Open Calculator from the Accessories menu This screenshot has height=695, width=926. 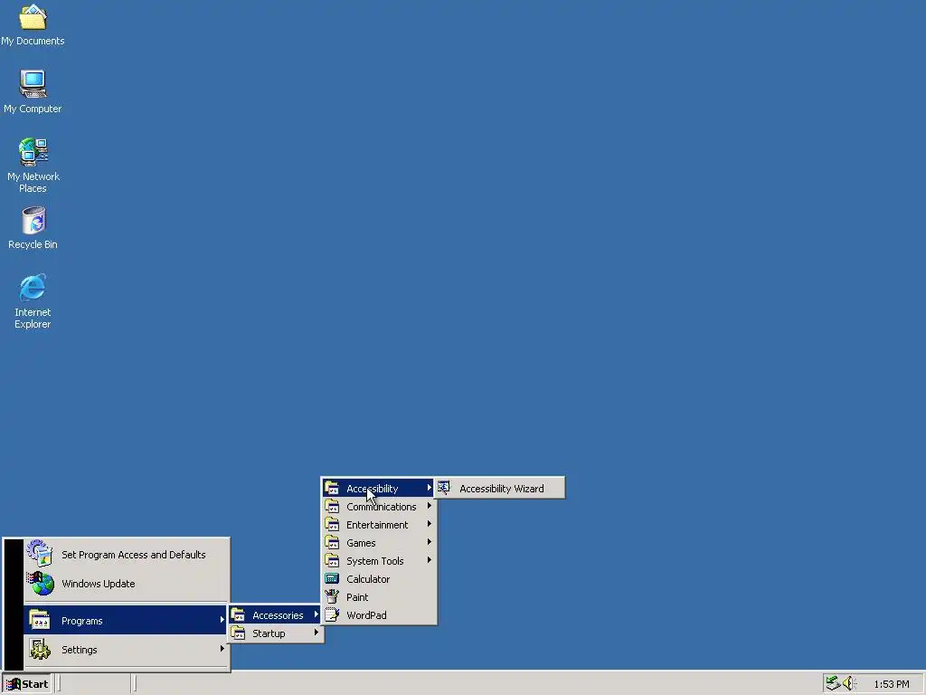click(x=379, y=578)
